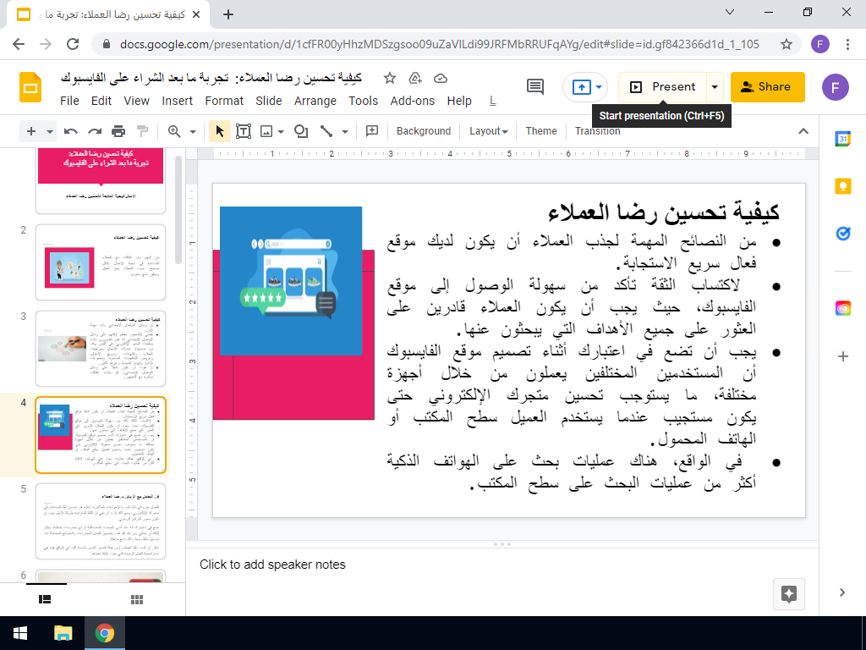Click the Paint format roller
The image size is (866, 650).
[142, 131]
